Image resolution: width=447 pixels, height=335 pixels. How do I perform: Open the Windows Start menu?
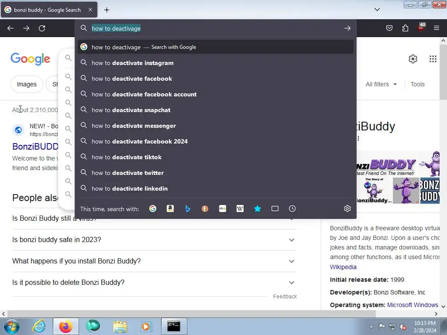pyautogui.click(x=11, y=326)
